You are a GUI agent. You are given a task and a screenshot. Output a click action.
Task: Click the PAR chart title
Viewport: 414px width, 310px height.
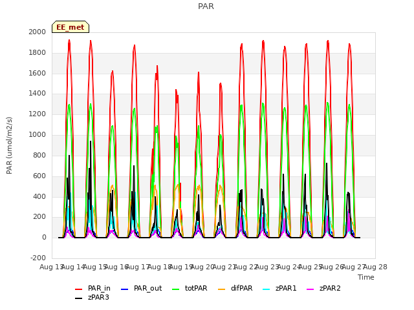click(x=206, y=6)
